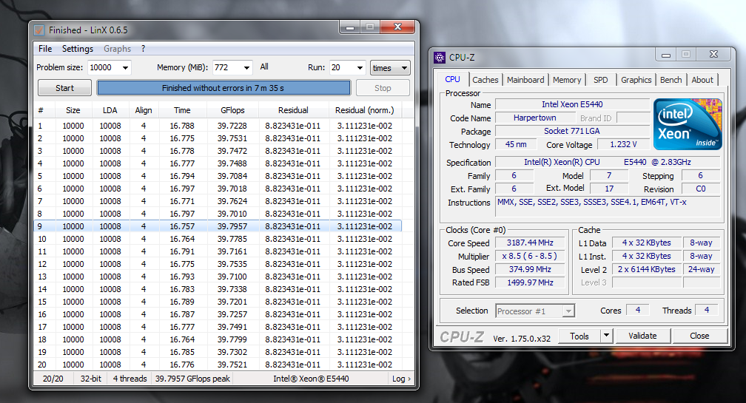This screenshot has height=403, width=746.
Task: Click the Core Speed 3187.44 MHz value
Action: (x=530, y=243)
